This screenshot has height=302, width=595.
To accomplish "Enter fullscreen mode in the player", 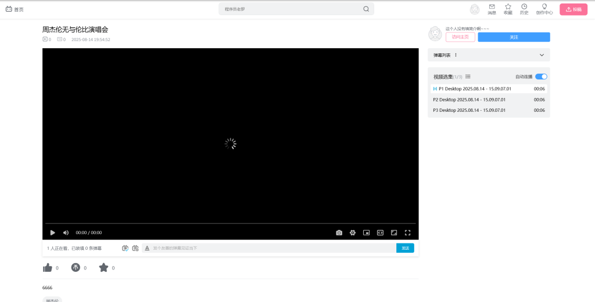I will (x=407, y=232).
